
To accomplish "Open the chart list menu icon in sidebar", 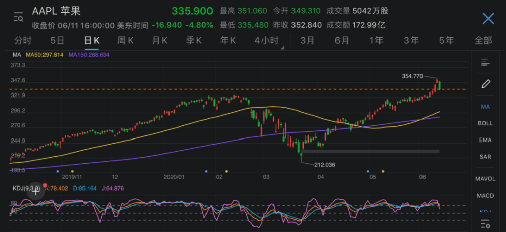I will tap(486, 63).
